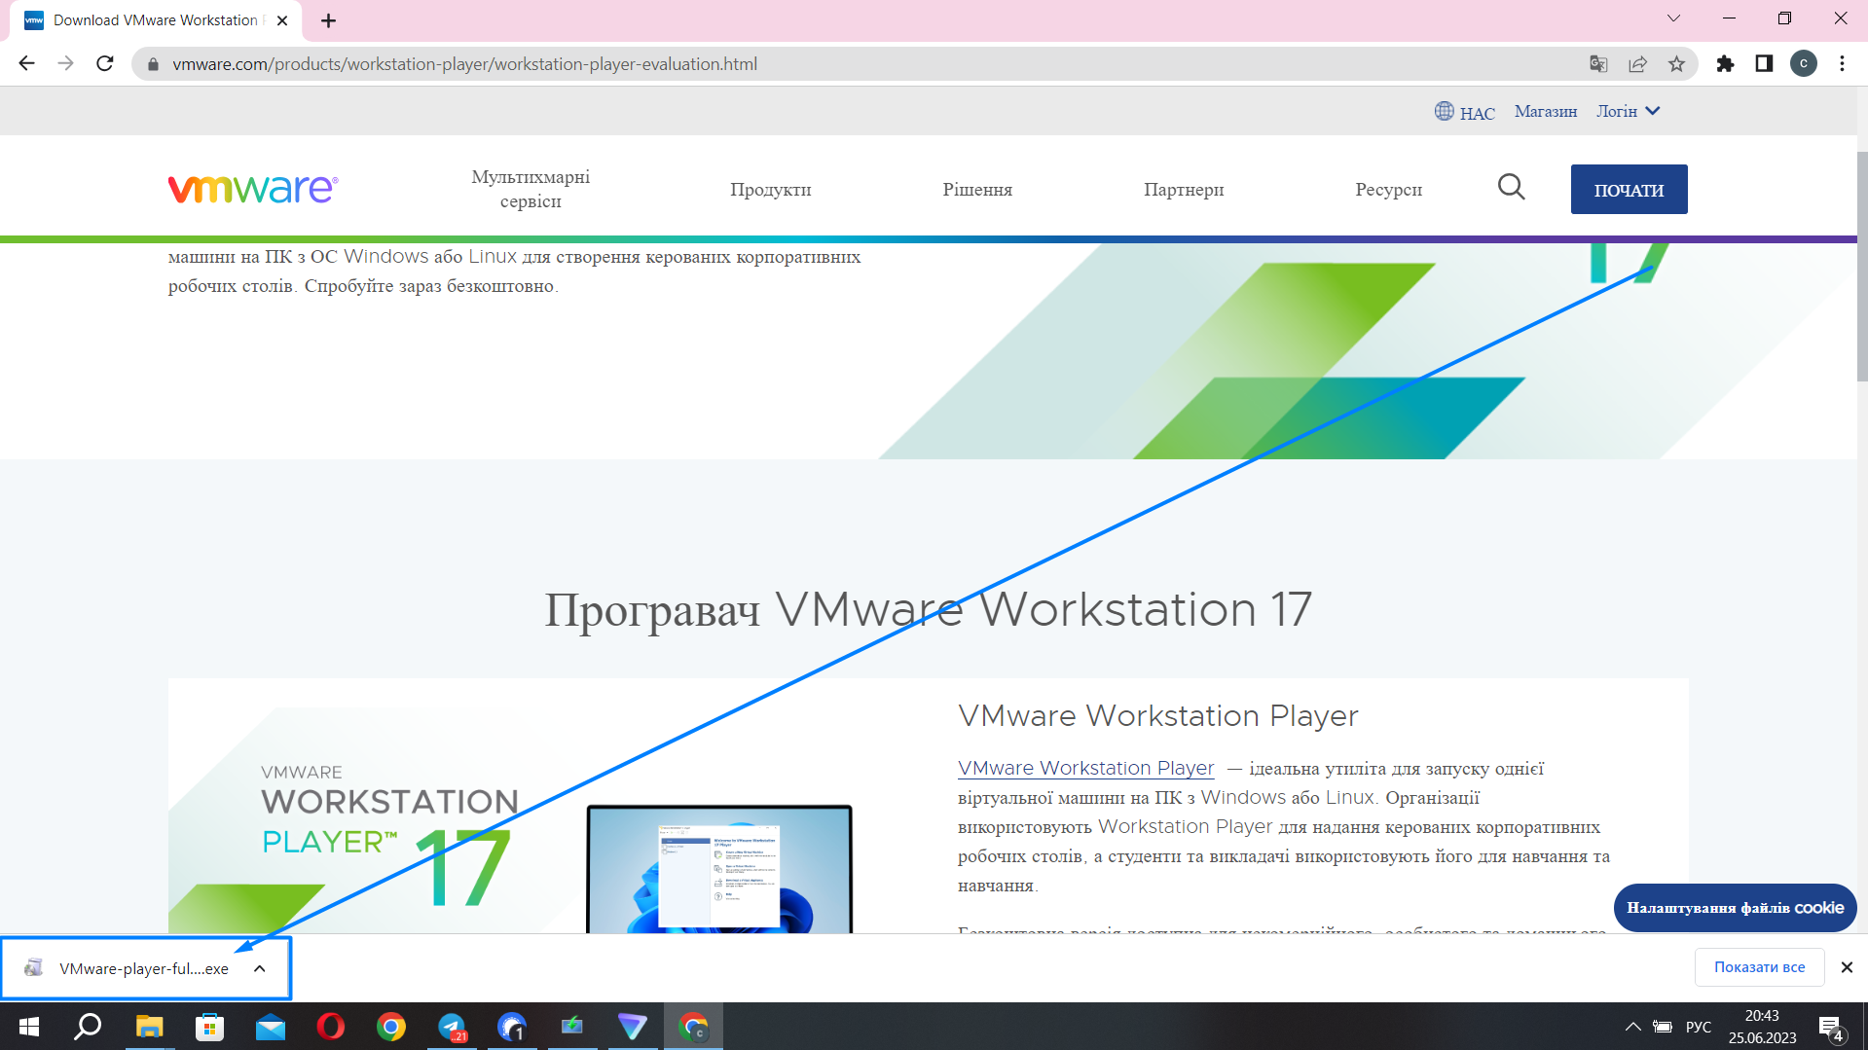Launch Opera browser from the taskbar
This screenshot has width=1868, height=1050.
click(330, 1027)
